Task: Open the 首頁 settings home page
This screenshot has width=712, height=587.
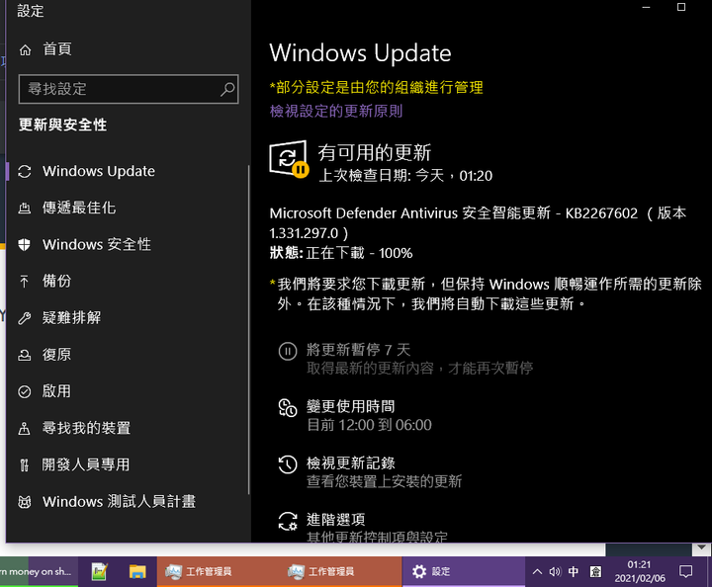Action: click(128, 49)
